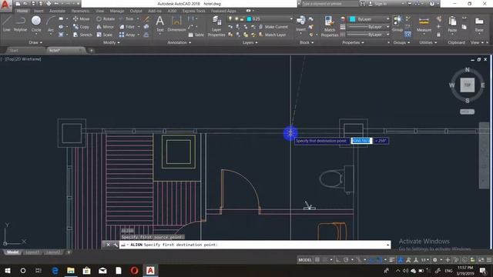Activate the Mirror command
This screenshot has height=277, width=493.
(105, 27)
